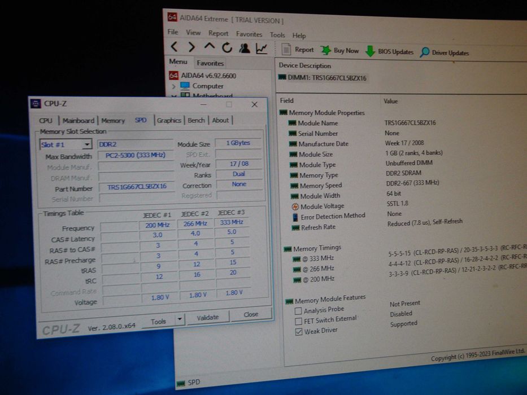
Task: Click the Memory Module Properties group icon
Action: pos(284,112)
